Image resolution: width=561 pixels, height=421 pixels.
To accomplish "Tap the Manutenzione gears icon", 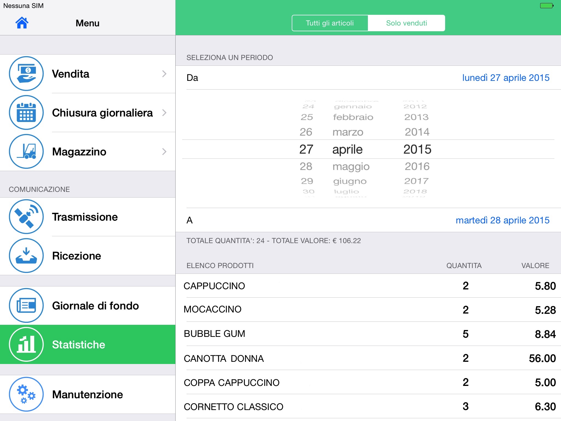I will (x=26, y=394).
